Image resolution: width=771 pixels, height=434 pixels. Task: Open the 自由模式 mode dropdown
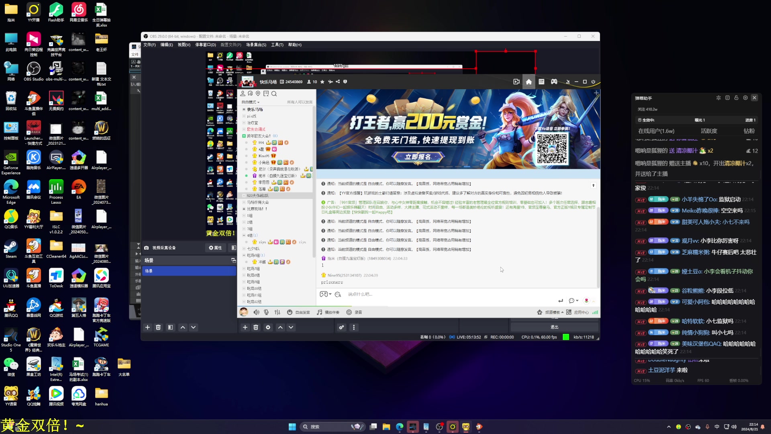pyautogui.click(x=250, y=102)
